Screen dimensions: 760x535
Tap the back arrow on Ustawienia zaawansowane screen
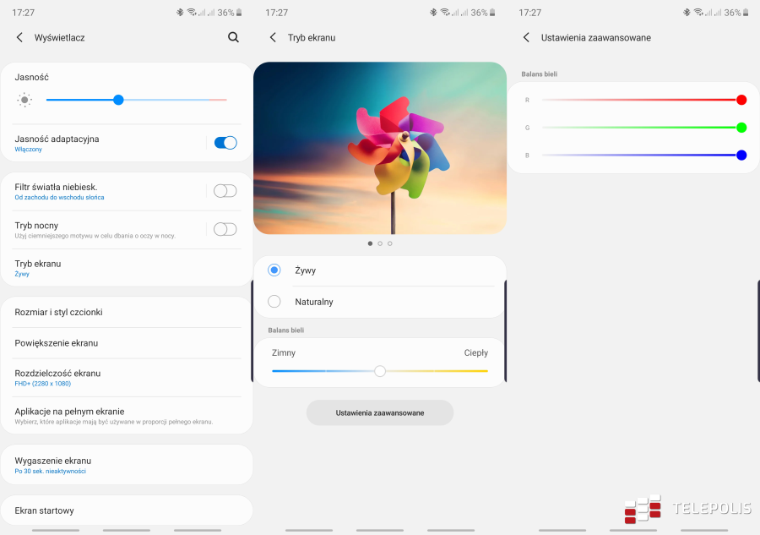tap(525, 37)
